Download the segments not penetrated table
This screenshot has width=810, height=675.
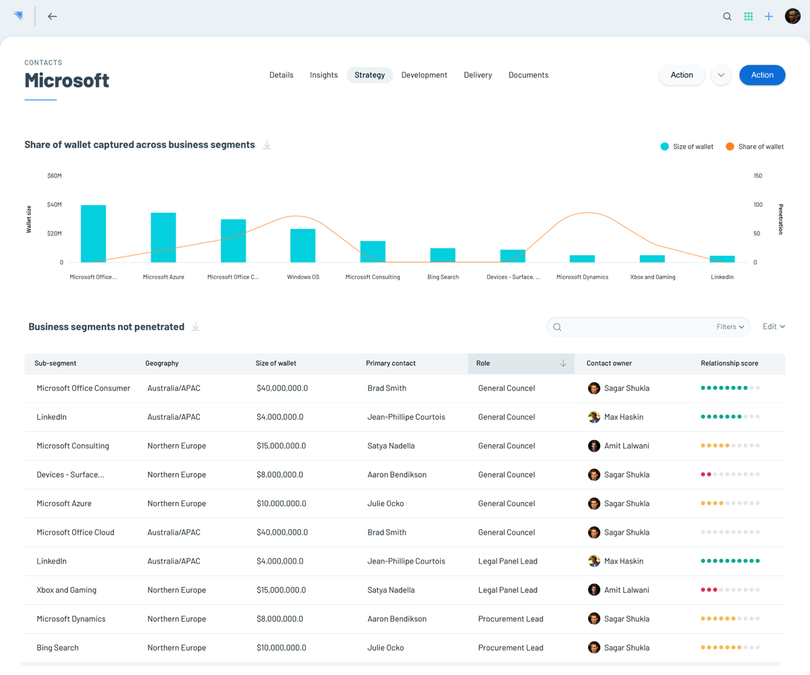tap(196, 327)
